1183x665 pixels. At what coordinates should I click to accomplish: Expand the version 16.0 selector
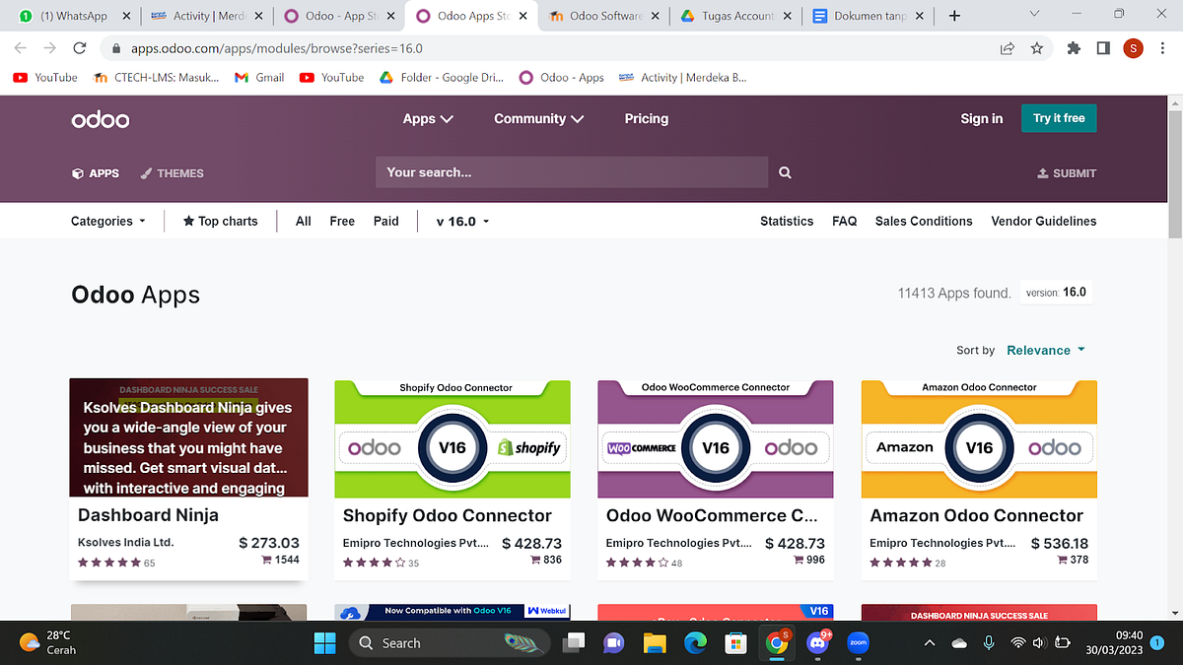[x=461, y=221]
